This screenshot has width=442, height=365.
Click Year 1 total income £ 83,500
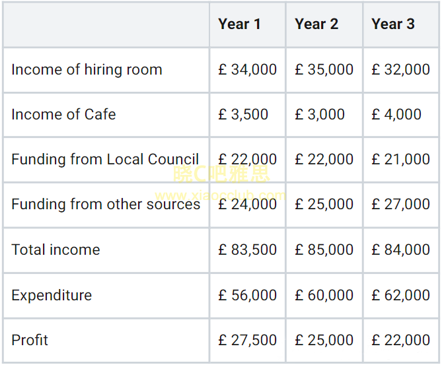[248, 250]
